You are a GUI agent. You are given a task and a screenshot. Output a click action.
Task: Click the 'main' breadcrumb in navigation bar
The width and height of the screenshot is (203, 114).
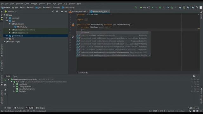pyautogui.click(x=30, y=8)
